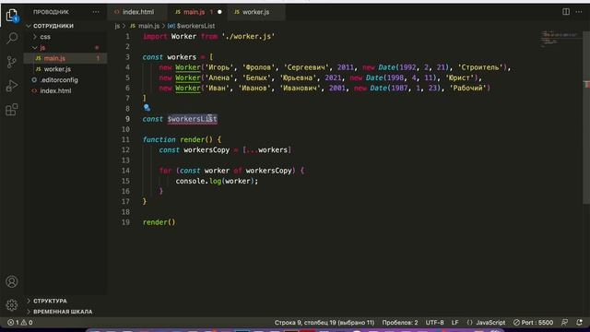The image size is (590, 332).
Task: Click the lightbulb quick-fix icon on line 8
Action: coord(147,108)
